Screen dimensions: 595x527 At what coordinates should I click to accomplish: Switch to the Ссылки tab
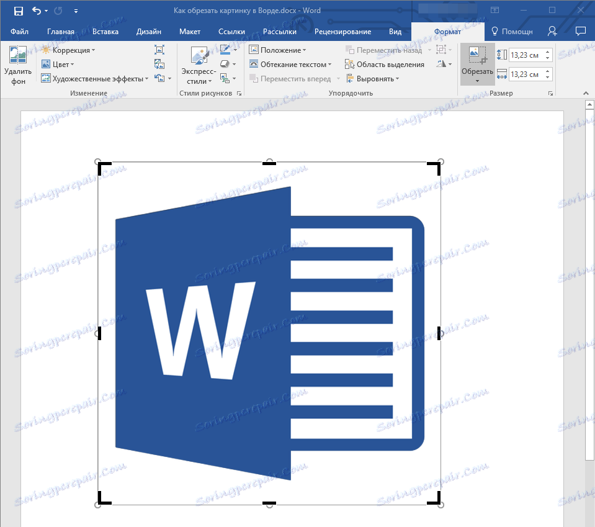pos(231,32)
